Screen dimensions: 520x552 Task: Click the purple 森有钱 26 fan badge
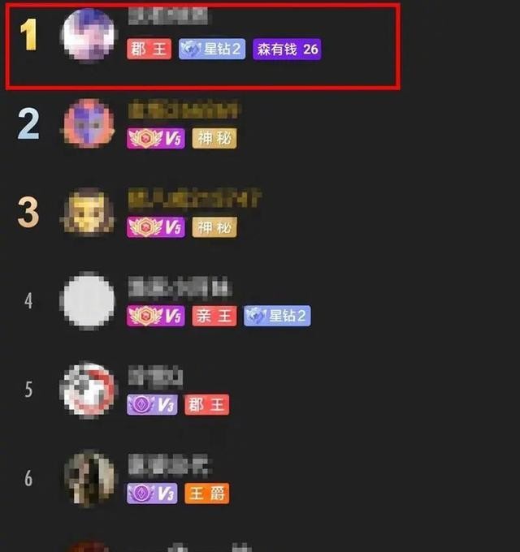[287, 49]
